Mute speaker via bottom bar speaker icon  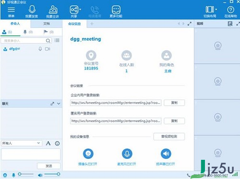[x=40, y=175]
